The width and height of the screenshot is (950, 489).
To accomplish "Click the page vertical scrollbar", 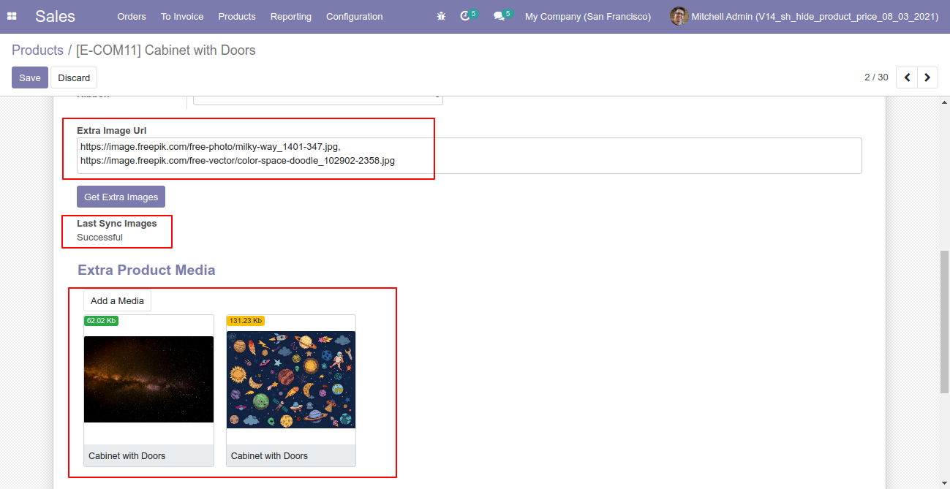I will pyautogui.click(x=943, y=322).
